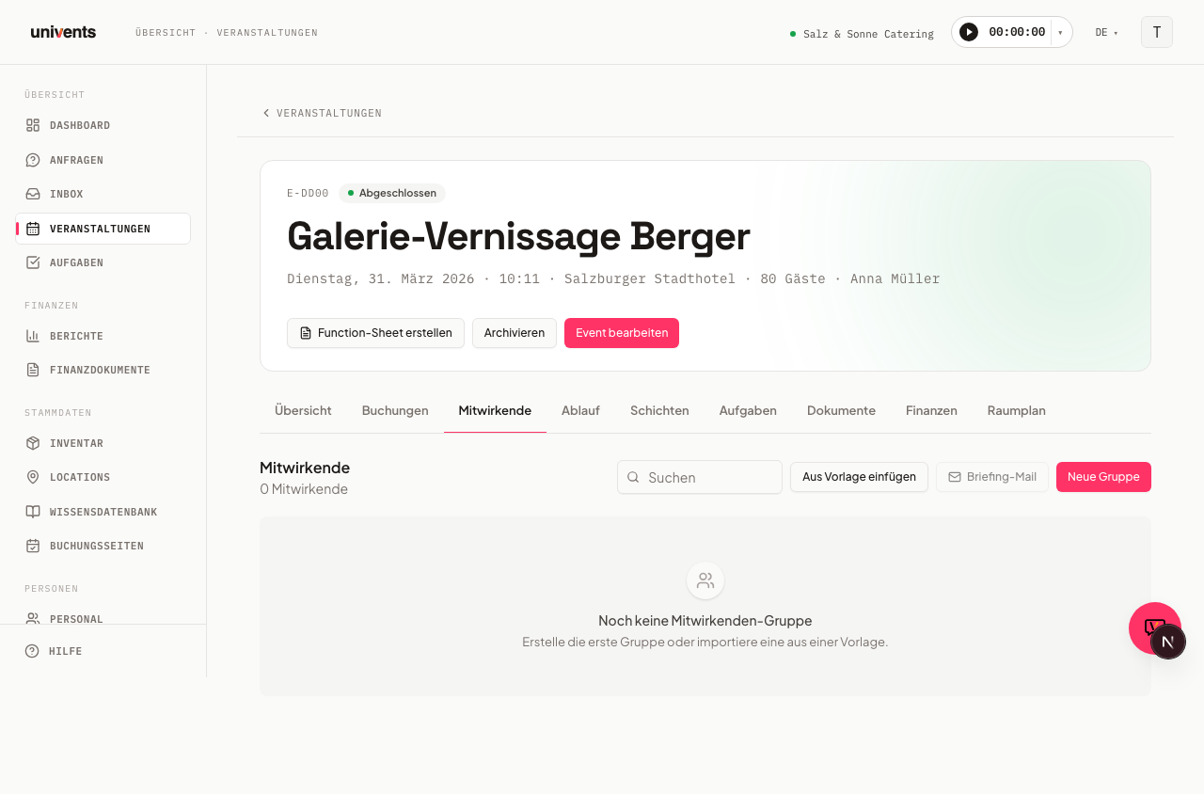The image size is (1204, 794).
Task: Open Finanzdokumente document icon
Action: pyautogui.click(x=33, y=370)
